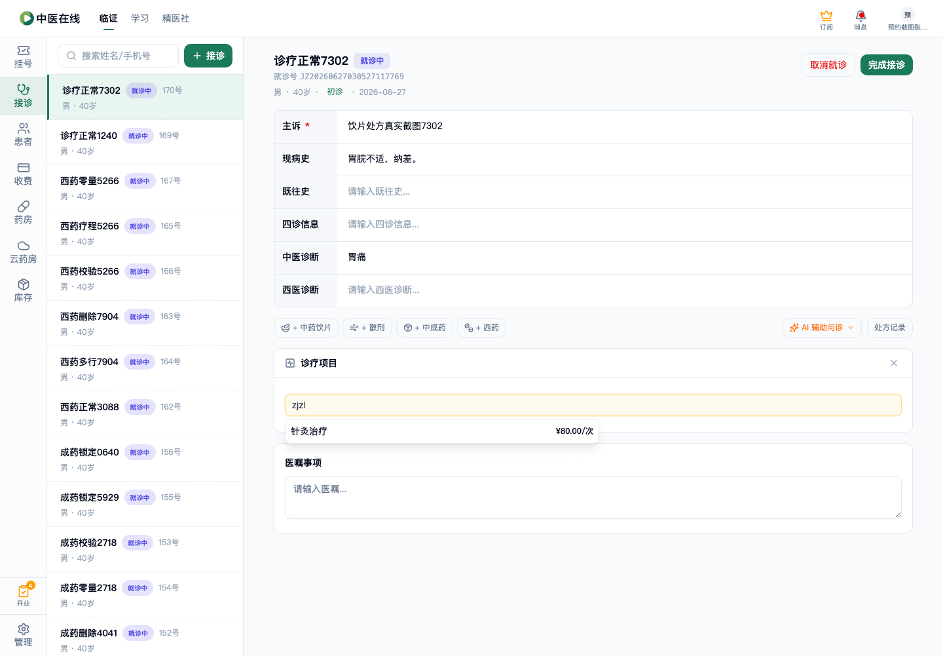This screenshot has height=656, width=943.
Task: Click the visit number JZ20260627030527117769
Action: tap(352, 77)
